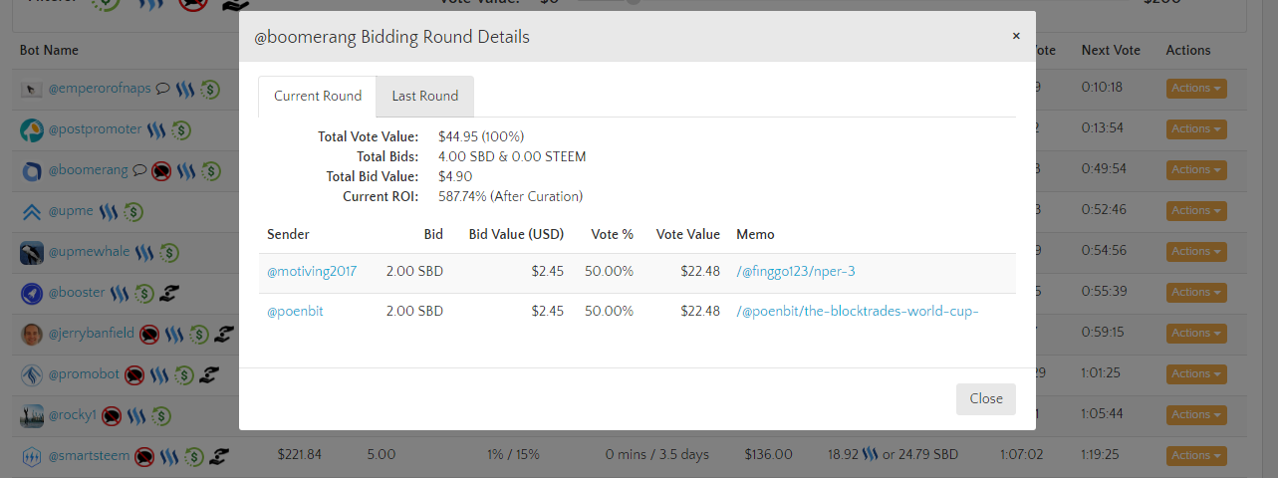Click the @jerrybanfield profile photo

(32, 334)
